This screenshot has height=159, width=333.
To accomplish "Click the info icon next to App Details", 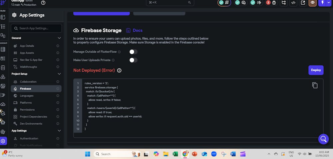I will coord(58,46).
